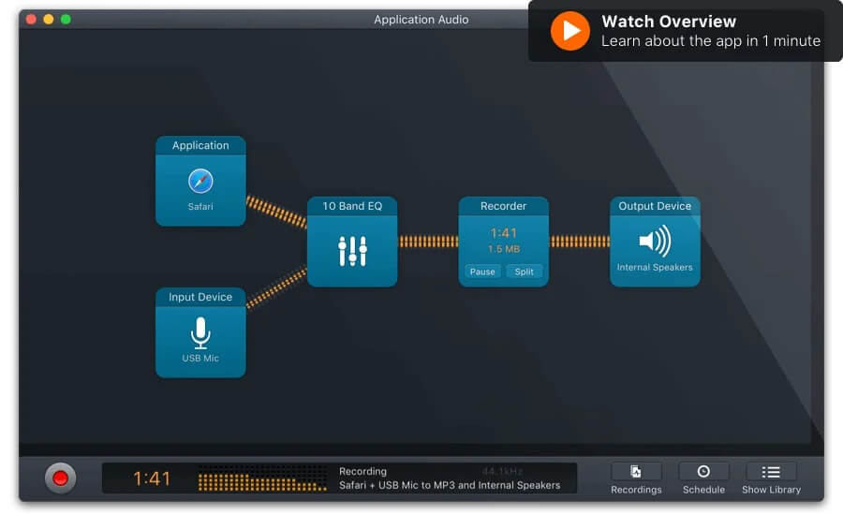Select the Recorder block title

(x=503, y=206)
